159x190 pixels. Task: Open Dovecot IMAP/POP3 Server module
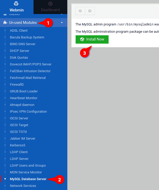31,64
